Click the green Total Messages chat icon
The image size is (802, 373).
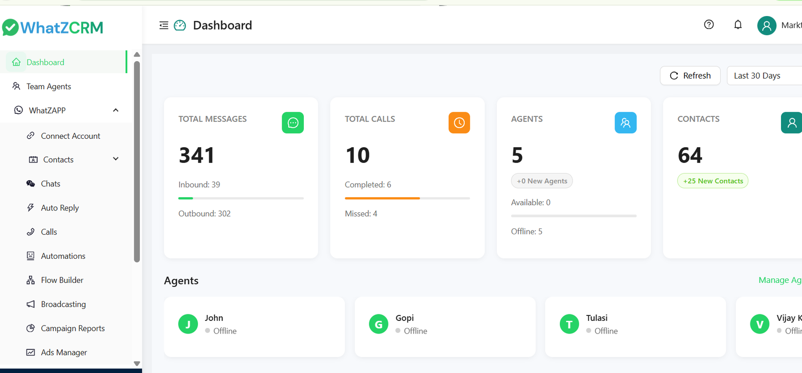point(293,123)
